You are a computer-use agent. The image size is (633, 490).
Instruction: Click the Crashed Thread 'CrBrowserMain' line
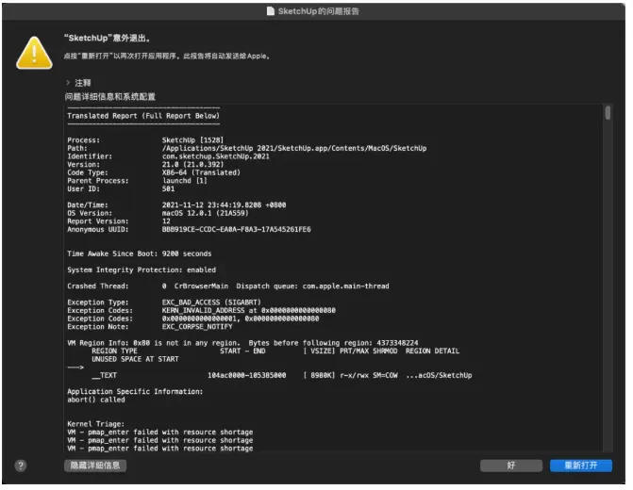click(228, 286)
